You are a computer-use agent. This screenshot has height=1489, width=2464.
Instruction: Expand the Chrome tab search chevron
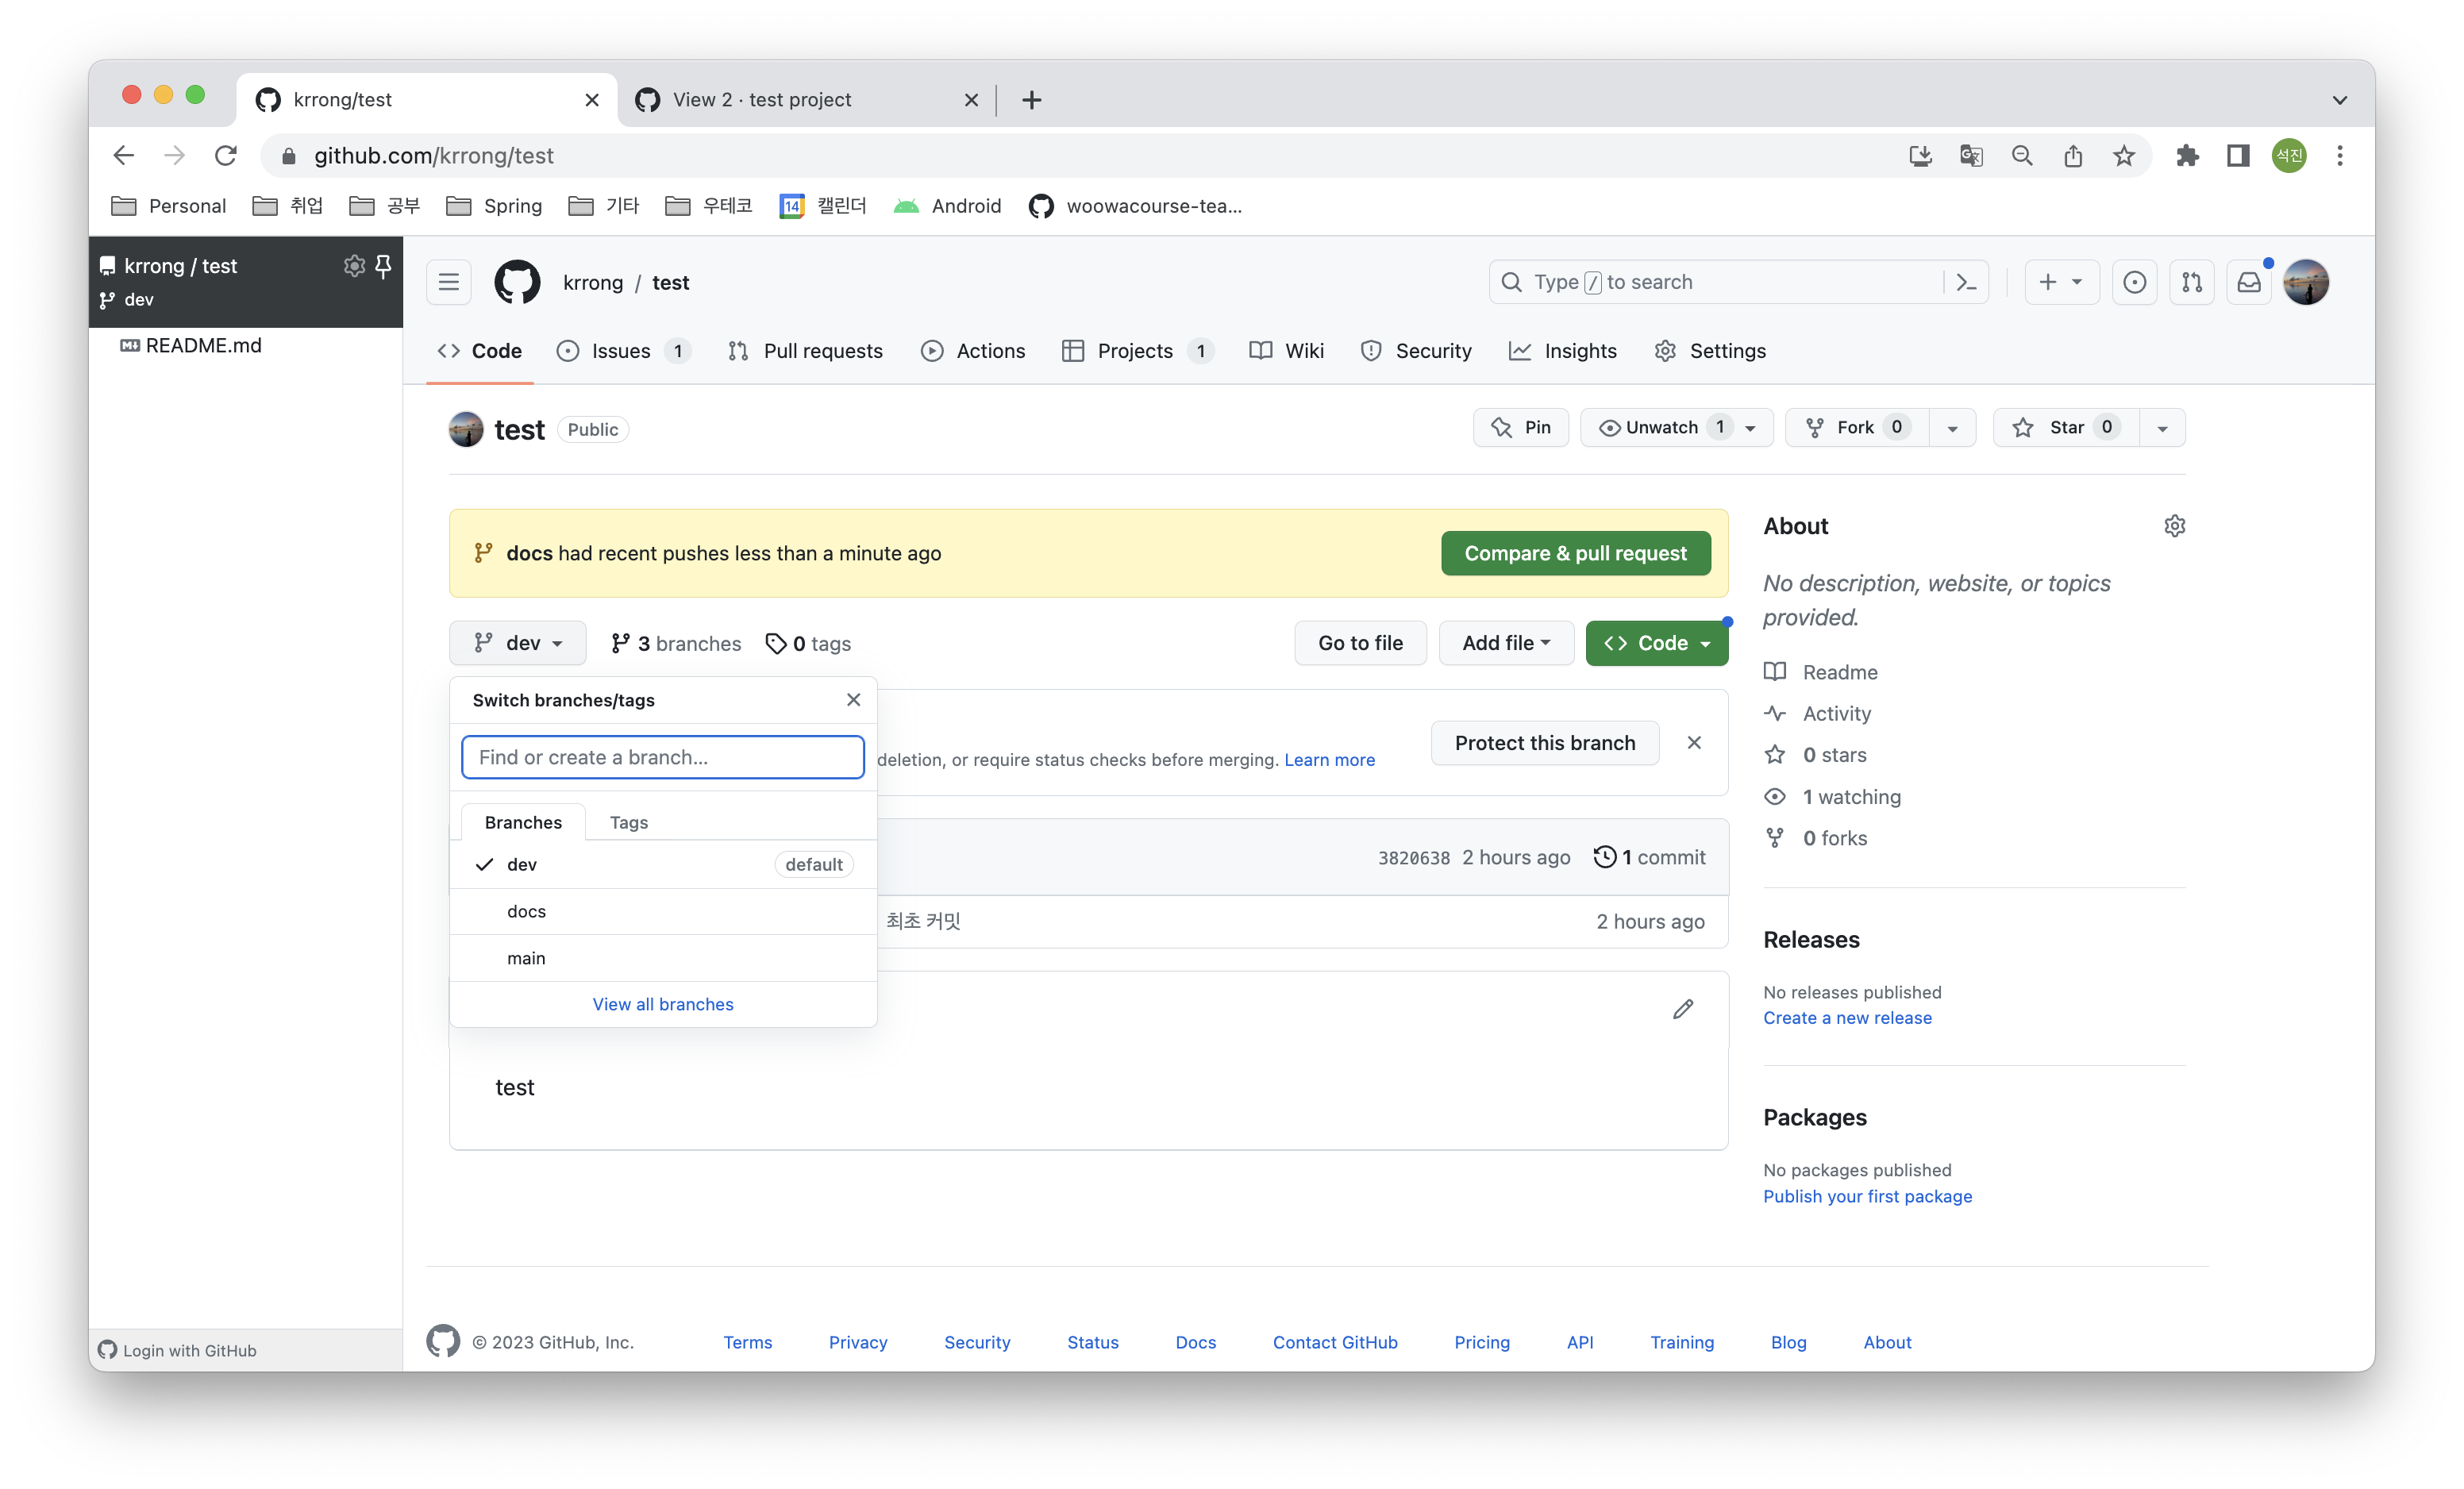2339,100
